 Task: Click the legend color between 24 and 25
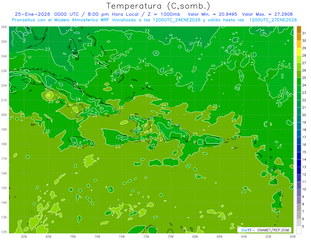click(299, 81)
